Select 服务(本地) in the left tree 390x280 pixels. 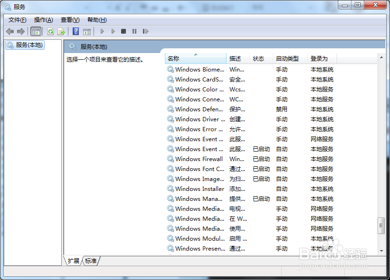point(25,45)
